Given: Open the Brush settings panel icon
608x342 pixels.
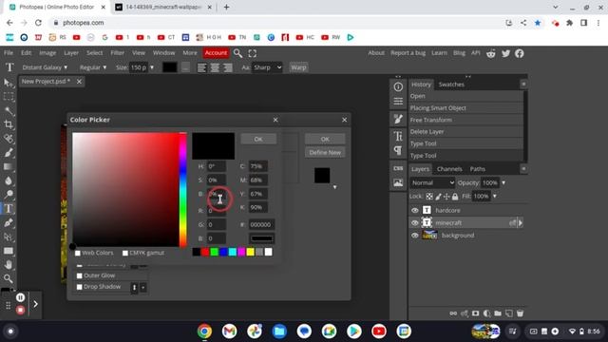Looking at the screenshot, I should pos(398,119).
